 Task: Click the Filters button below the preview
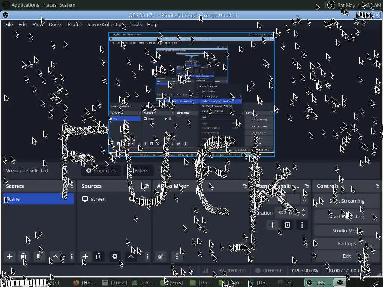[138, 170]
